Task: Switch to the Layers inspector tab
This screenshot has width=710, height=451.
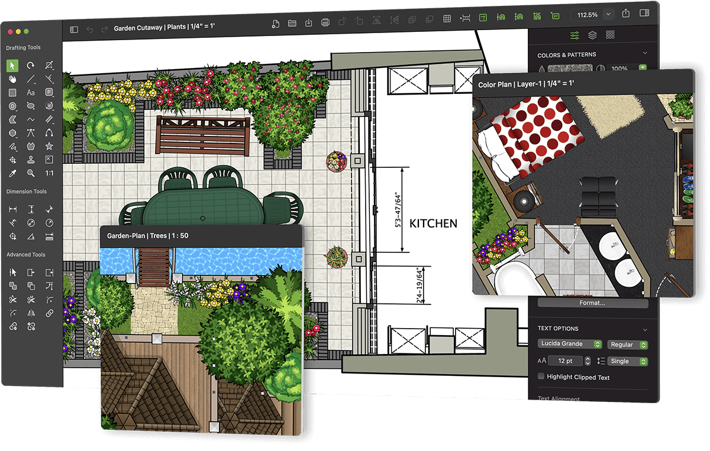Action: click(x=592, y=35)
